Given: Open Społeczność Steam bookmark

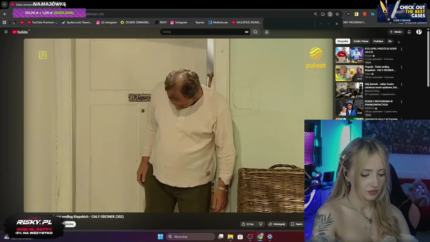Looking at the screenshot, I should (x=76, y=23).
